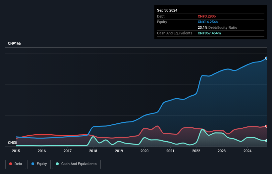
Task: Click the 2023 x-axis label
Action: tap(222, 151)
